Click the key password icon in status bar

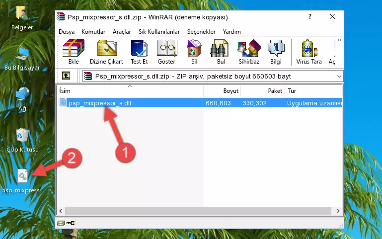[x=71, y=223]
